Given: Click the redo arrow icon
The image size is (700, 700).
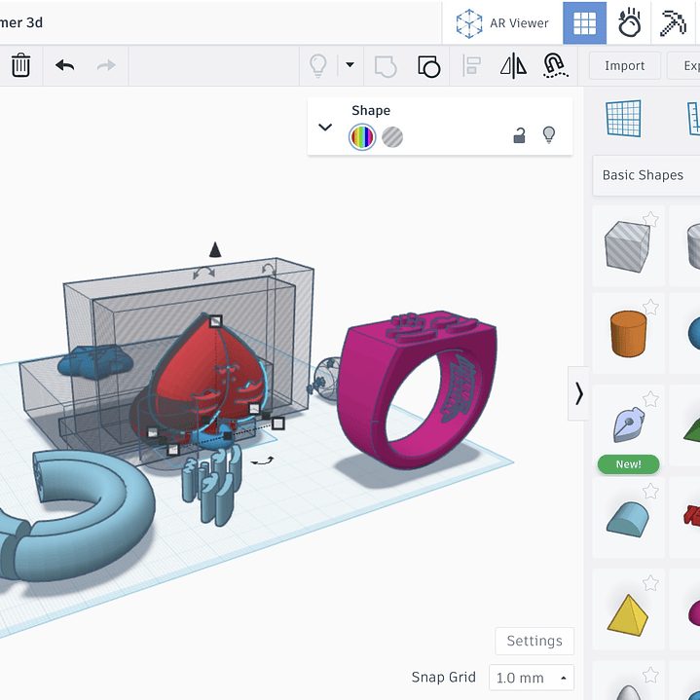Looking at the screenshot, I should [106, 66].
